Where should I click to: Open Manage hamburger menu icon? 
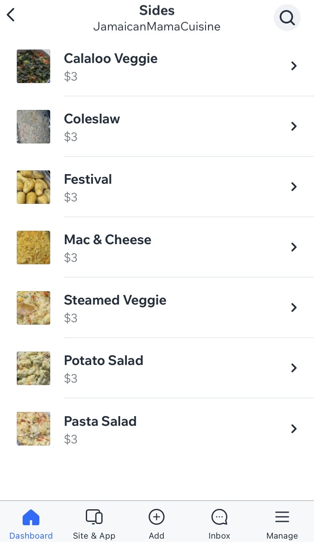coord(282,517)
